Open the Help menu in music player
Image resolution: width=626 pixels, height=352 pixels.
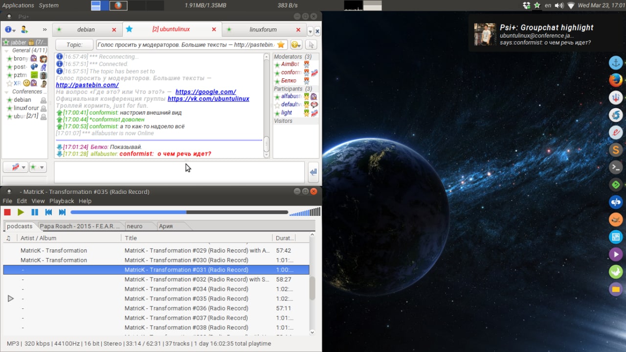tap(85, 201)
